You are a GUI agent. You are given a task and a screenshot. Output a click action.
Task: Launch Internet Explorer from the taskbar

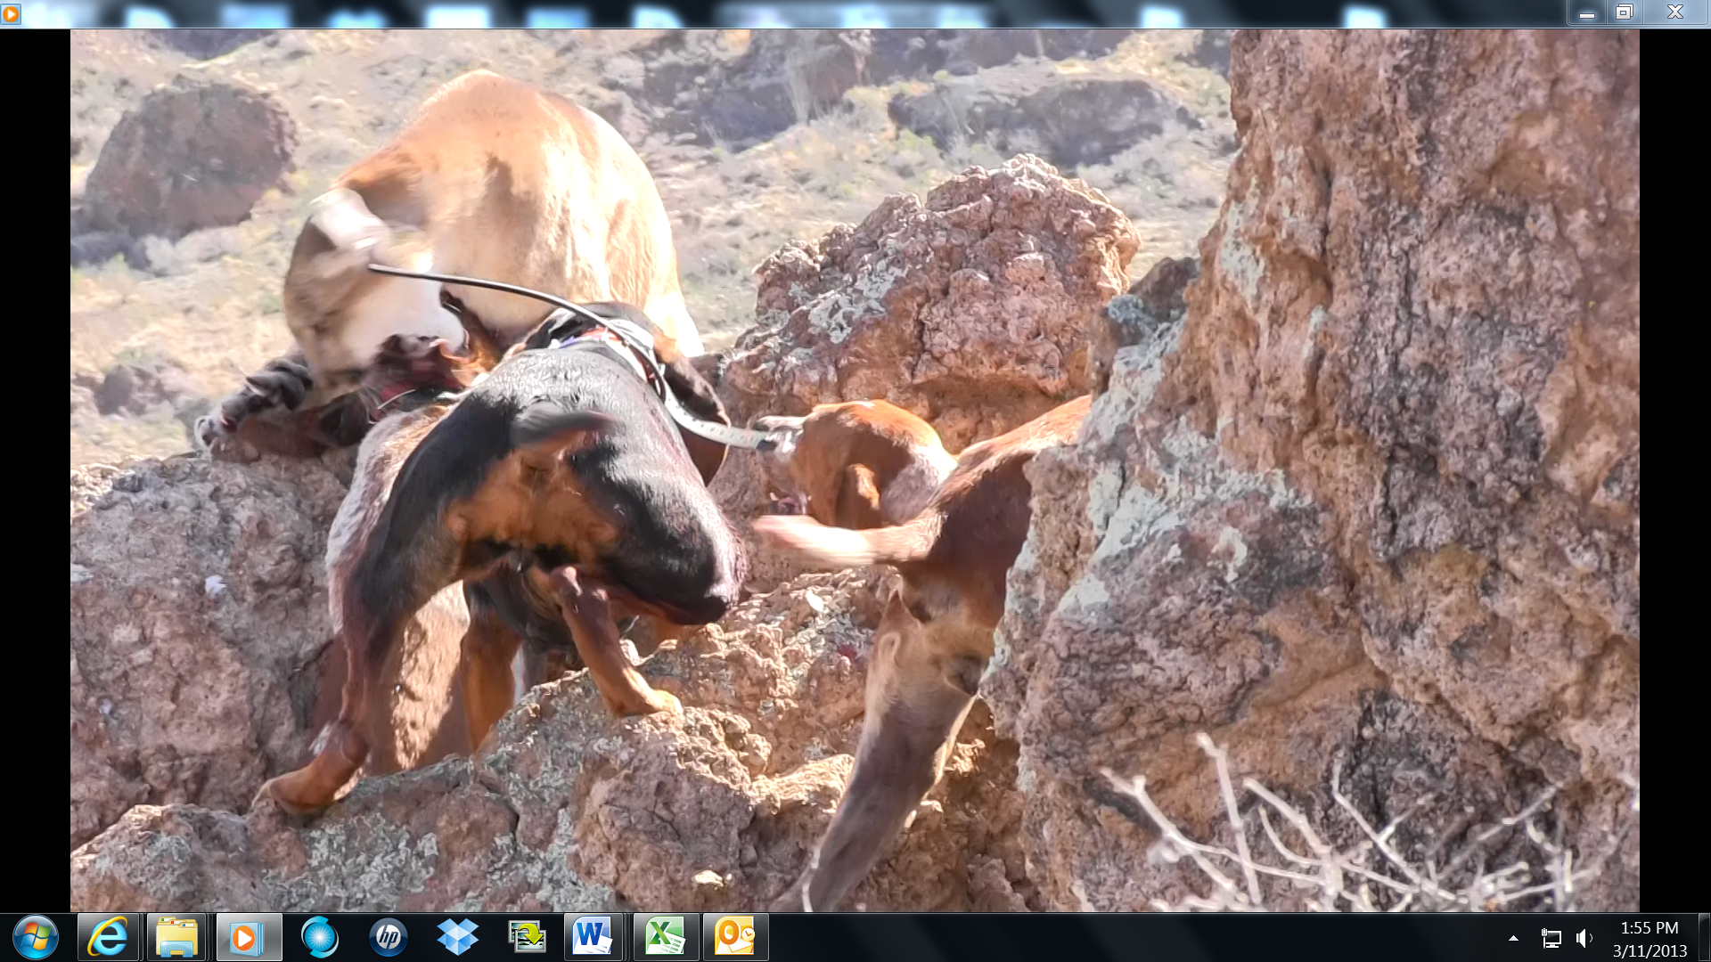point(108,937)
